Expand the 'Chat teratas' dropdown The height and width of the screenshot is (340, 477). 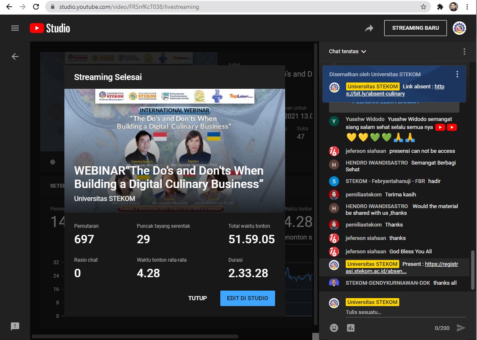347,52
